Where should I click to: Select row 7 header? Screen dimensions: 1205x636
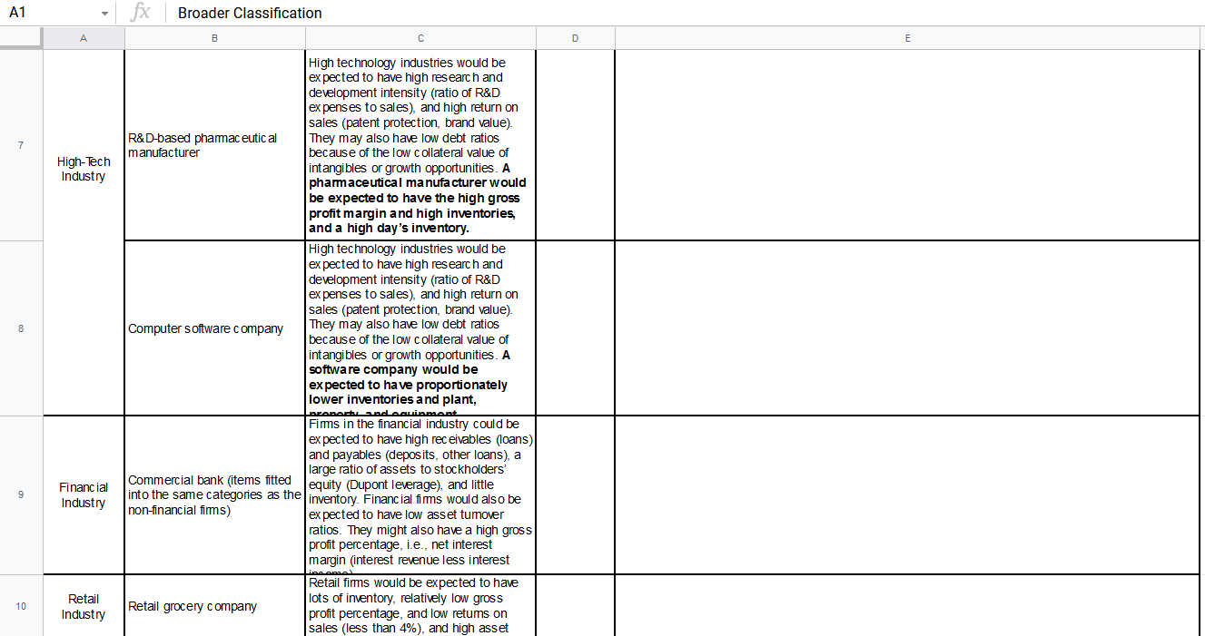pos(20,145)
